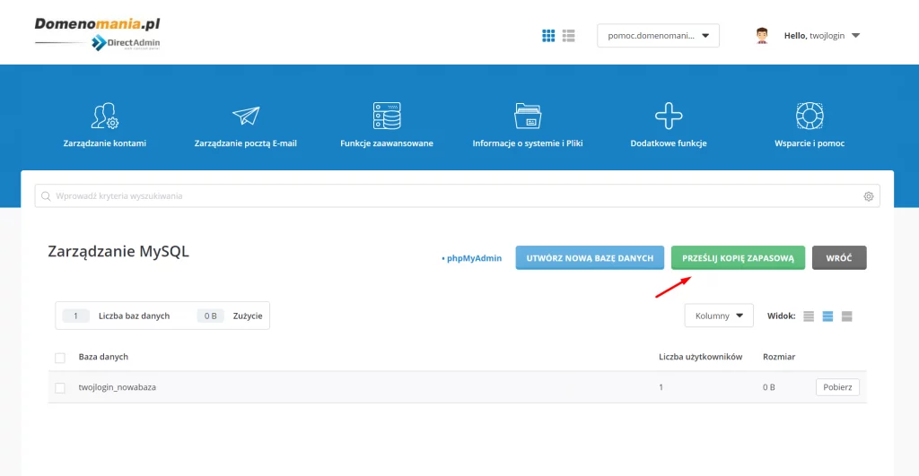Open Informacje o systemie i Pliki label
The height and width of the screenshot is (476, 919).
click(528, 143)
